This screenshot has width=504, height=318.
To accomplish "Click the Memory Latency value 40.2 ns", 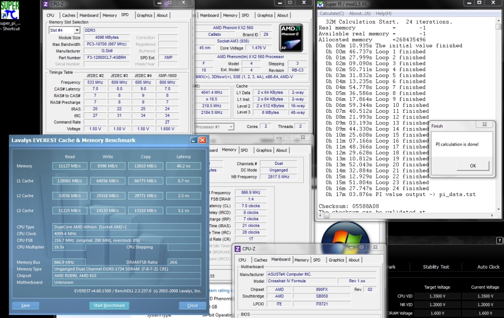I will click(183, 166).
